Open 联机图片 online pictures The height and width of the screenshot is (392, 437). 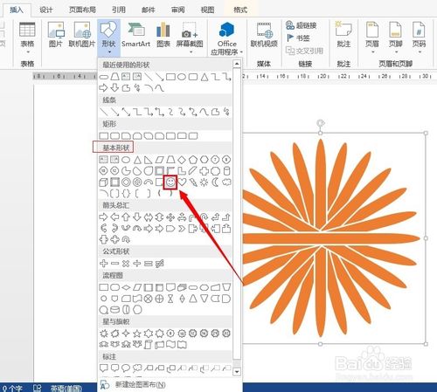(82, 35)
